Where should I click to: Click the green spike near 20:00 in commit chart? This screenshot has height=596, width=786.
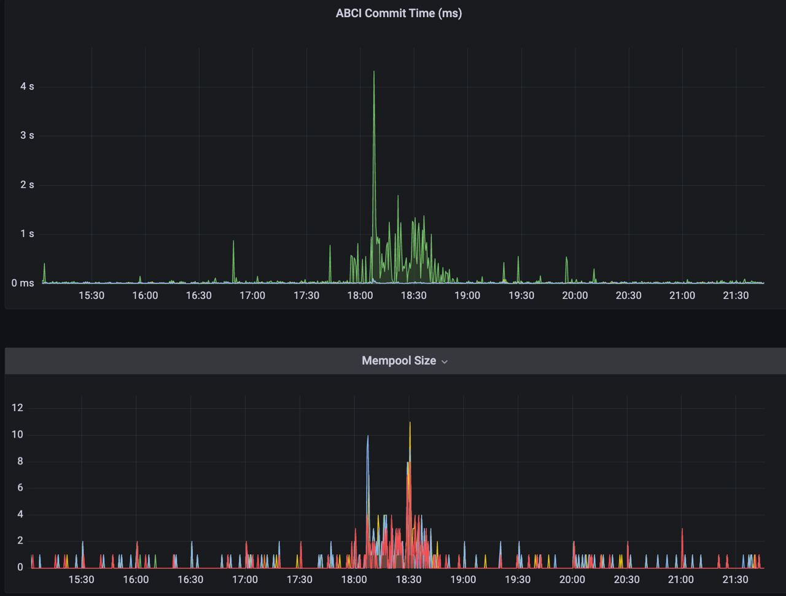pos(567,259)
